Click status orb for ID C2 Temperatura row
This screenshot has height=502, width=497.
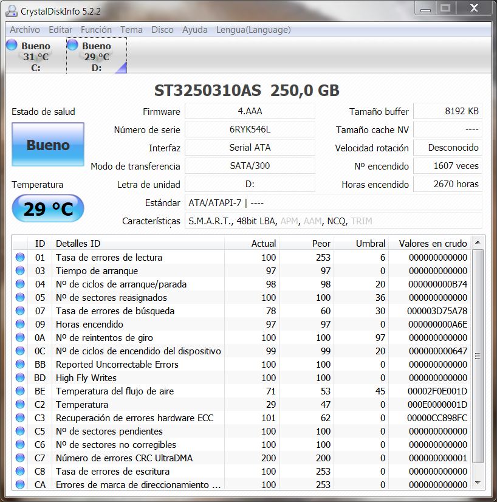pos(20,404)
